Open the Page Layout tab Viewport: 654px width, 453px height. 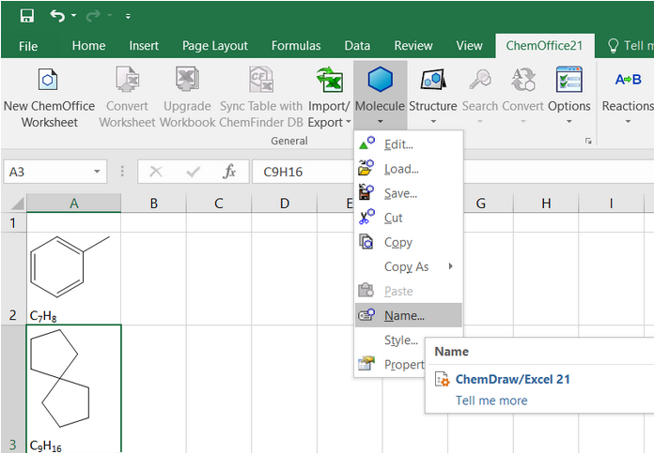(215, 45)
